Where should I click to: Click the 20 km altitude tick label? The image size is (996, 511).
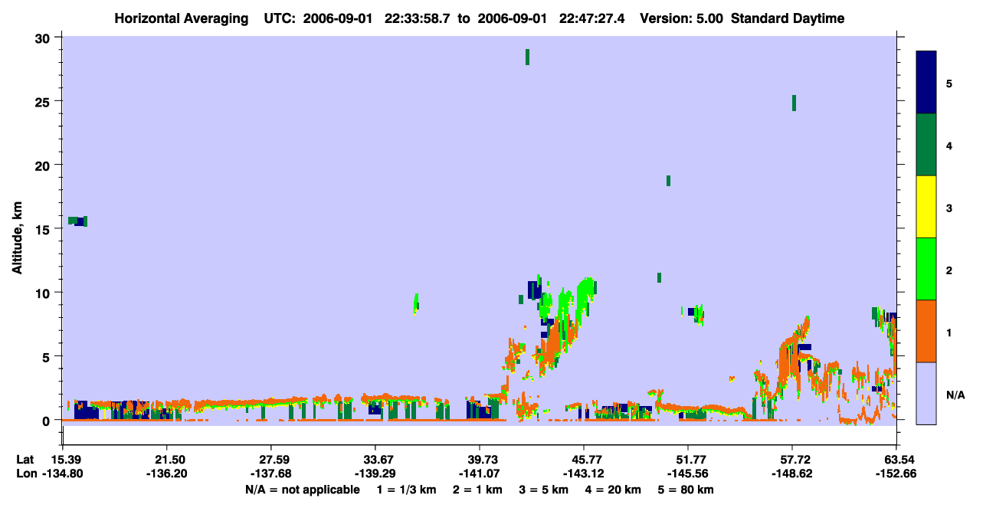click(x=44, y=165)
